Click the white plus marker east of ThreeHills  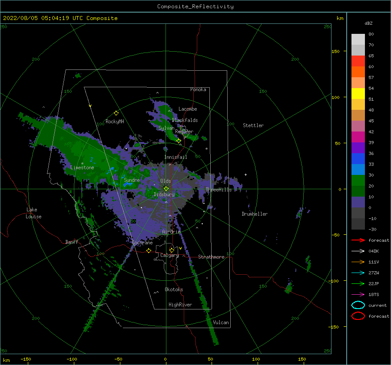tap(245, 174)
